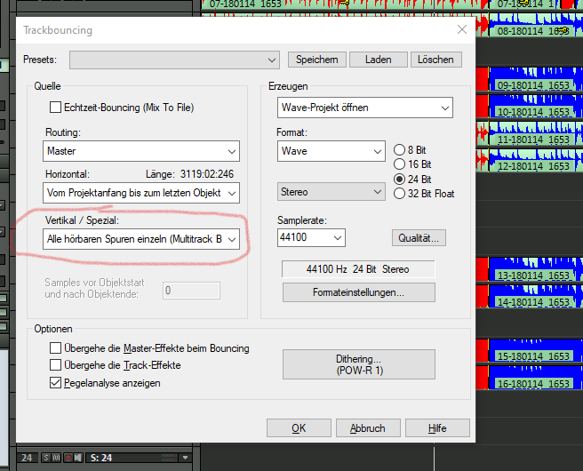Select 8 Bit resolution

399,150
